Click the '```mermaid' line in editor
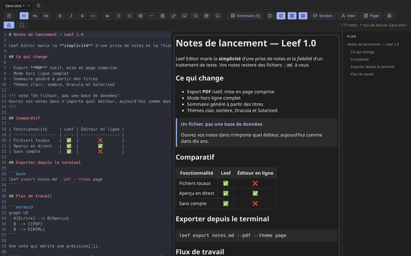Viewport: 411px width, 256px height. 21,207
